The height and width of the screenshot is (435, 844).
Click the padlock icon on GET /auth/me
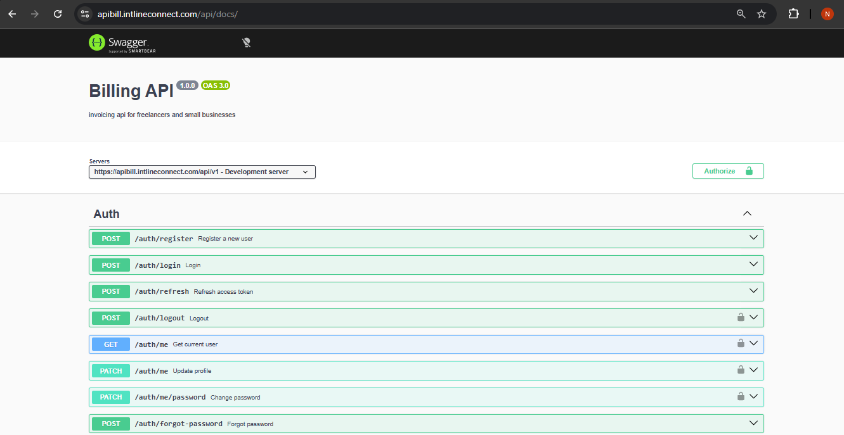(740, 344)
